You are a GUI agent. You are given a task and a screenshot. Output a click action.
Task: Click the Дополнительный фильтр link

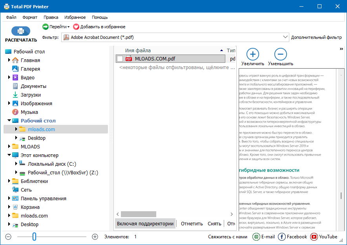tap(316, 37)
